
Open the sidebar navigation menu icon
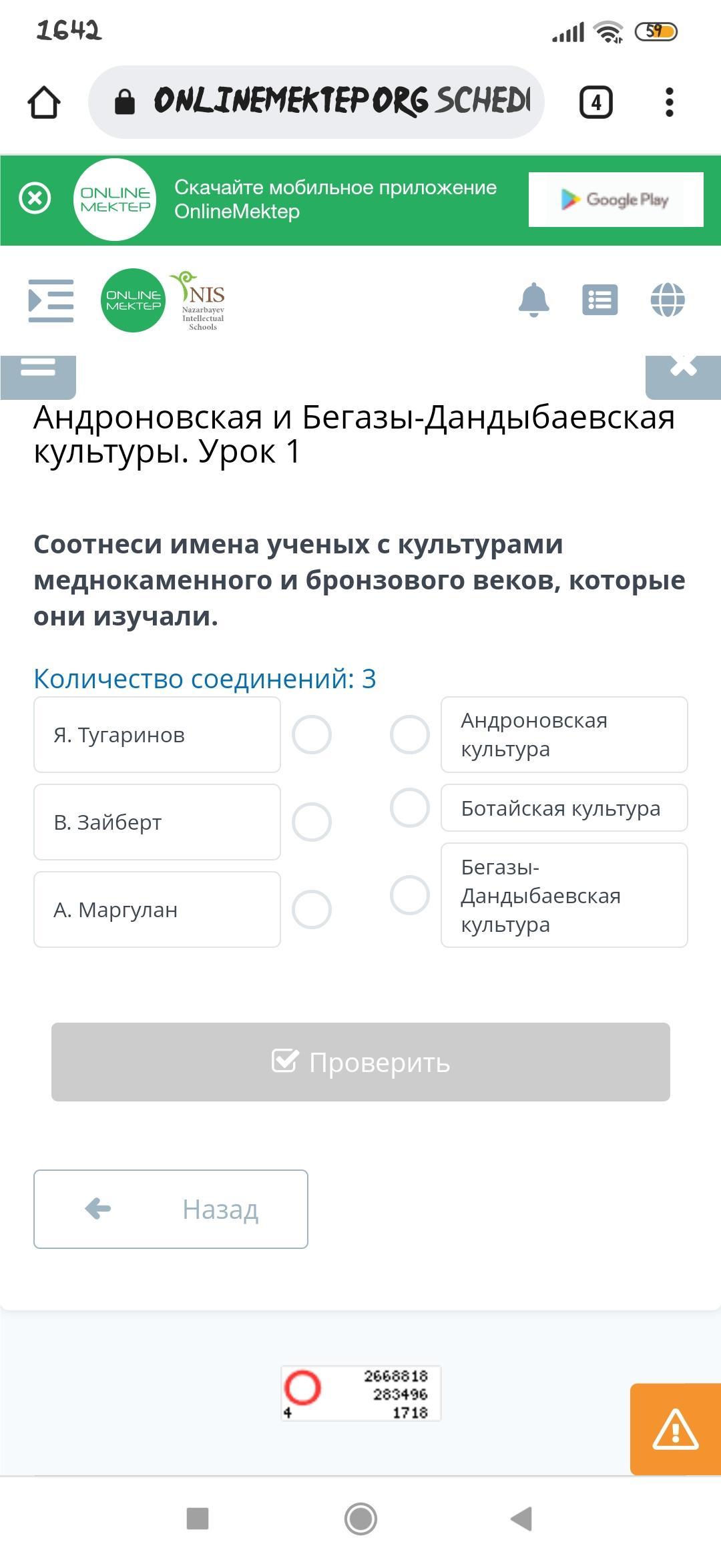tap(51, 300)
